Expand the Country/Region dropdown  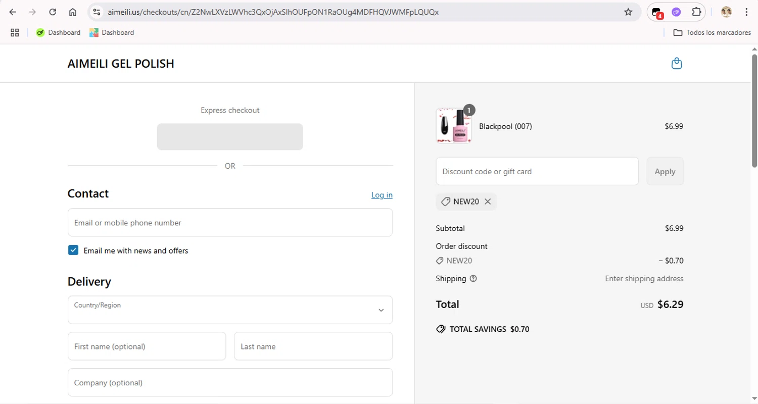coord(230,310)
